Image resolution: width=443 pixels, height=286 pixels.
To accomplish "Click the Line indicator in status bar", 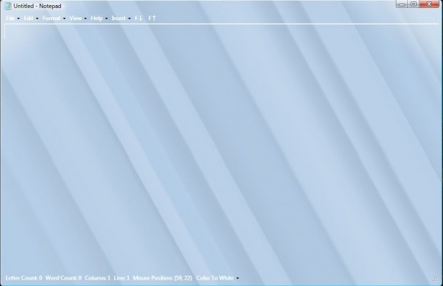I will pos(122,277).
